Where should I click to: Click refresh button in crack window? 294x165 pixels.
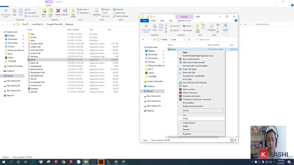coord(189,40)
